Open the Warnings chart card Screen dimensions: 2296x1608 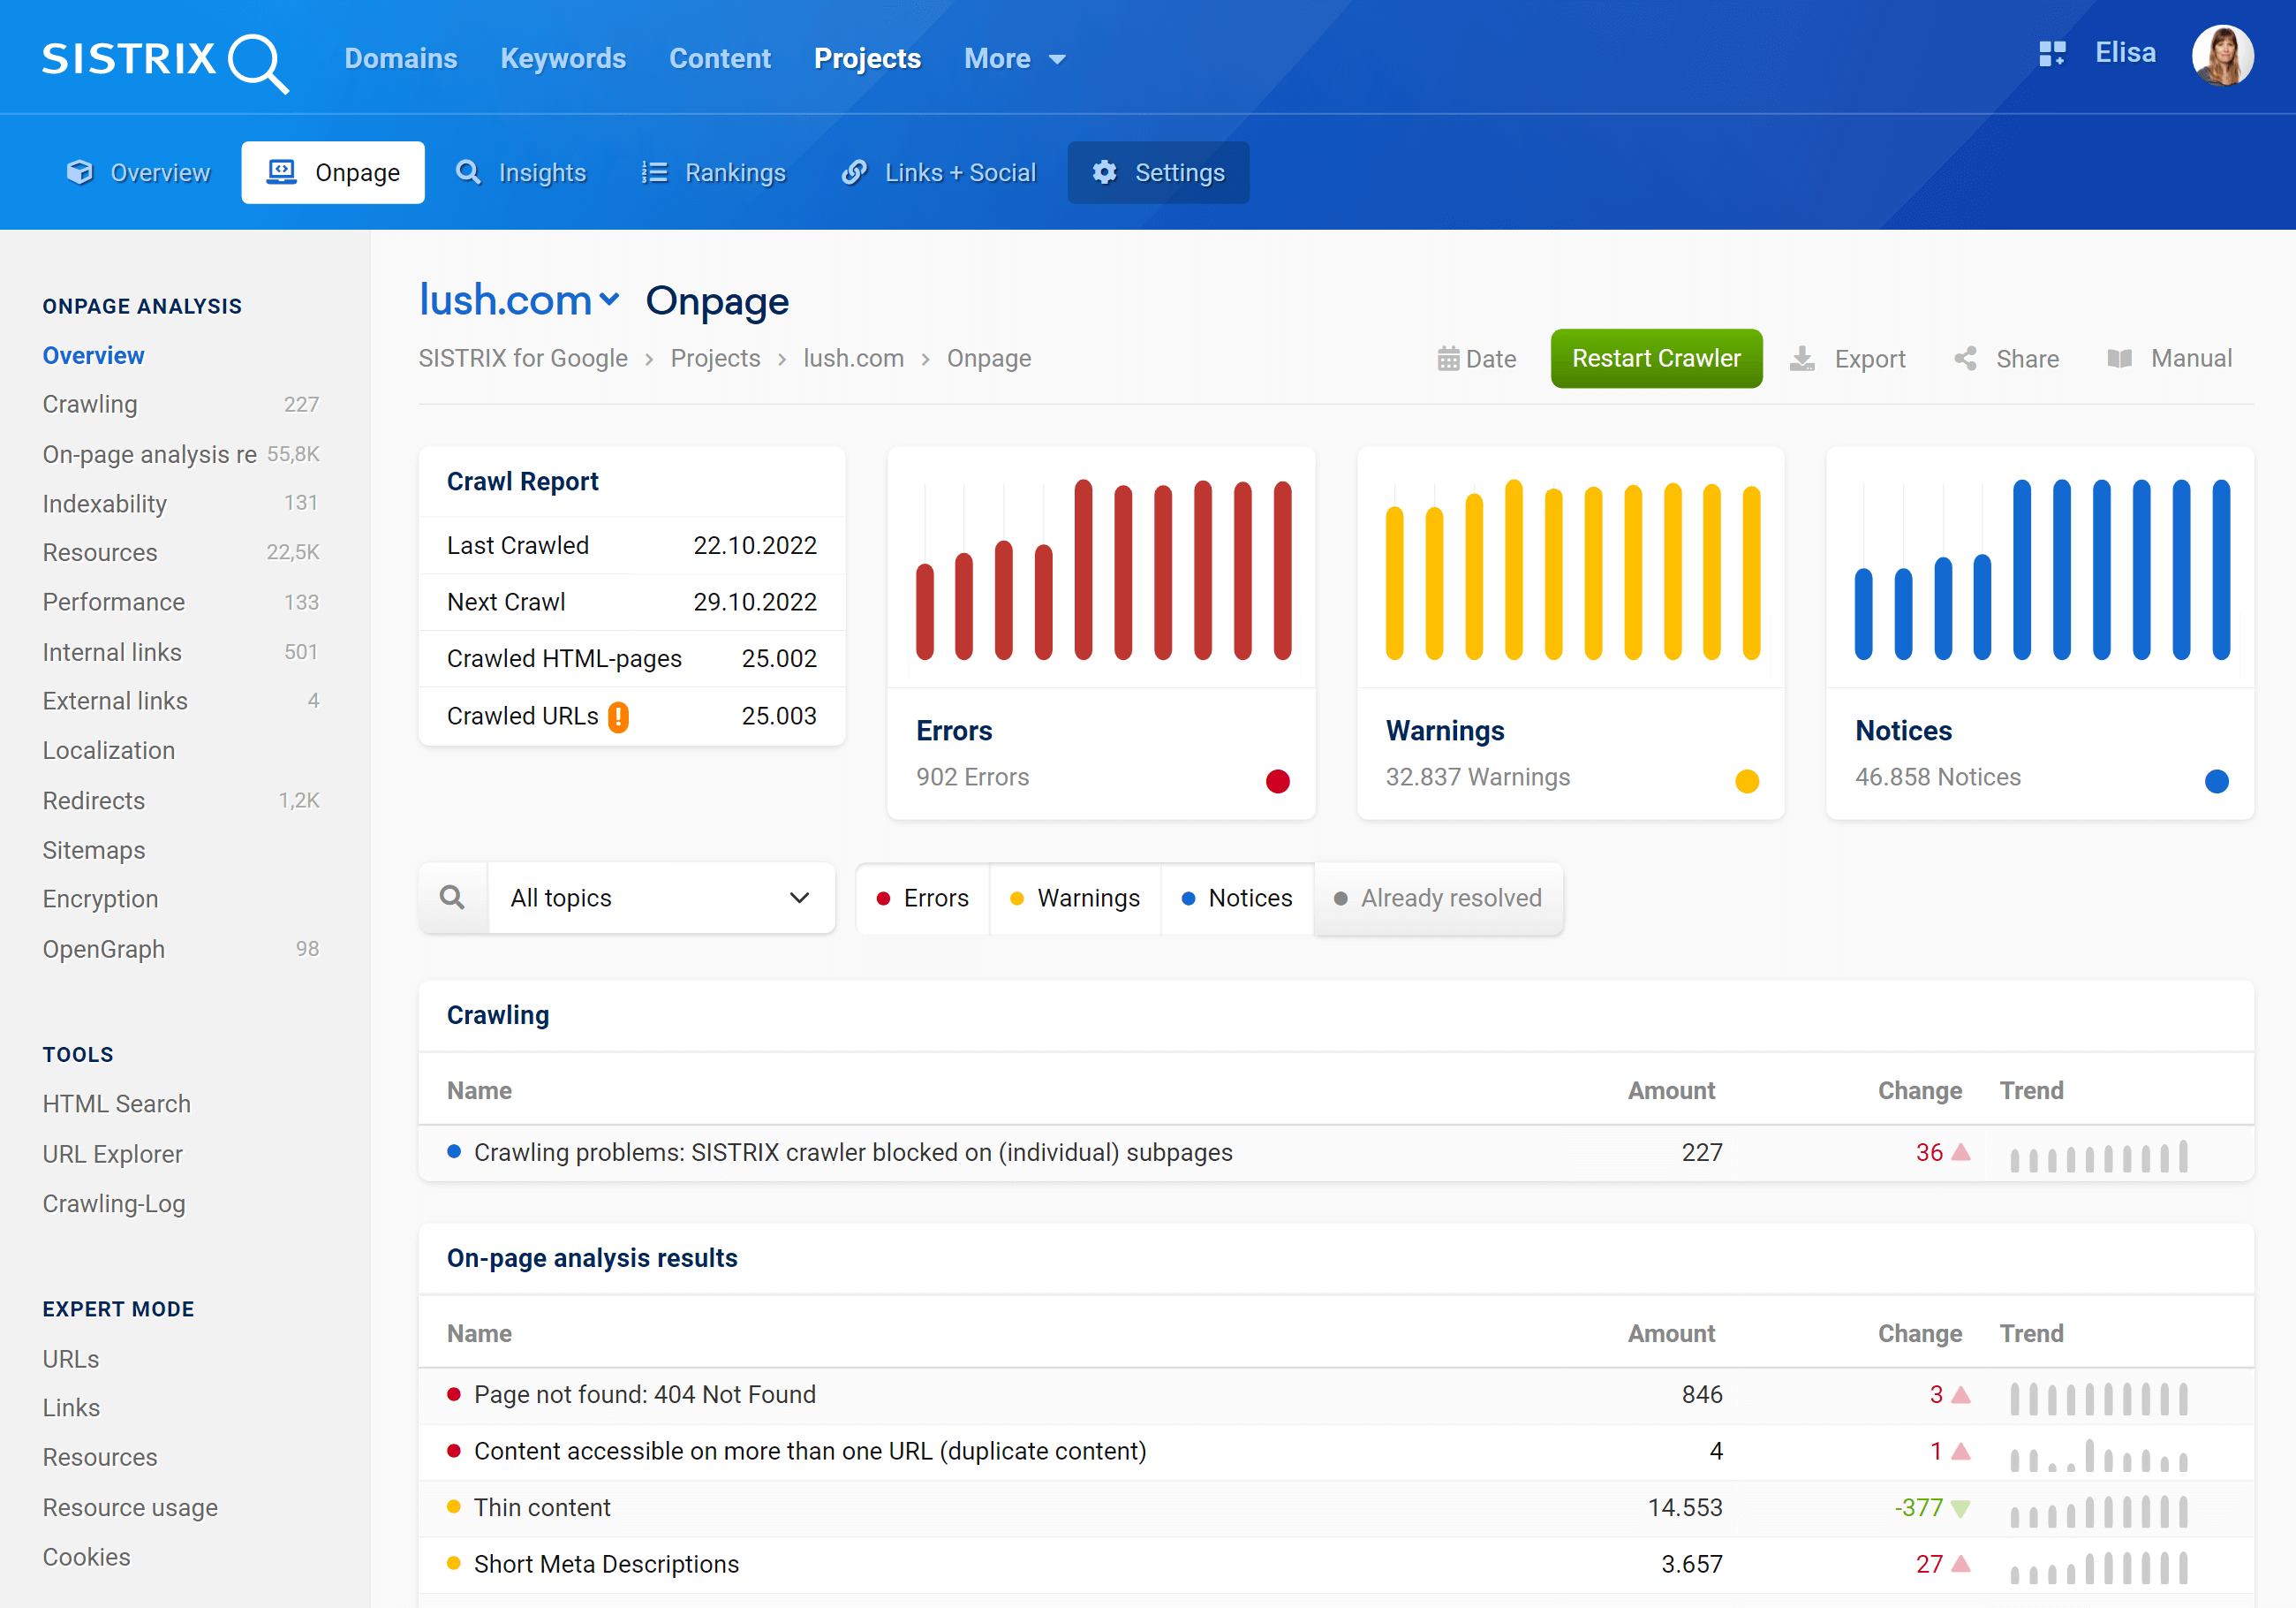coord(1570,633)
